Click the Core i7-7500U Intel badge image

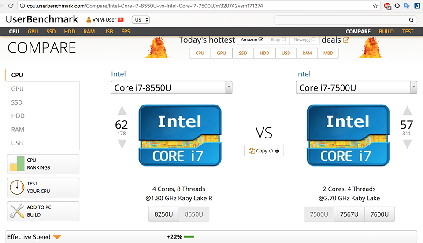pos(348,135)
